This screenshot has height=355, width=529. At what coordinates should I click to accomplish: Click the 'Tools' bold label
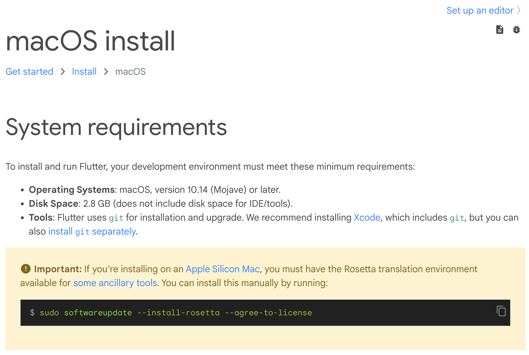[x=41, y=217]
